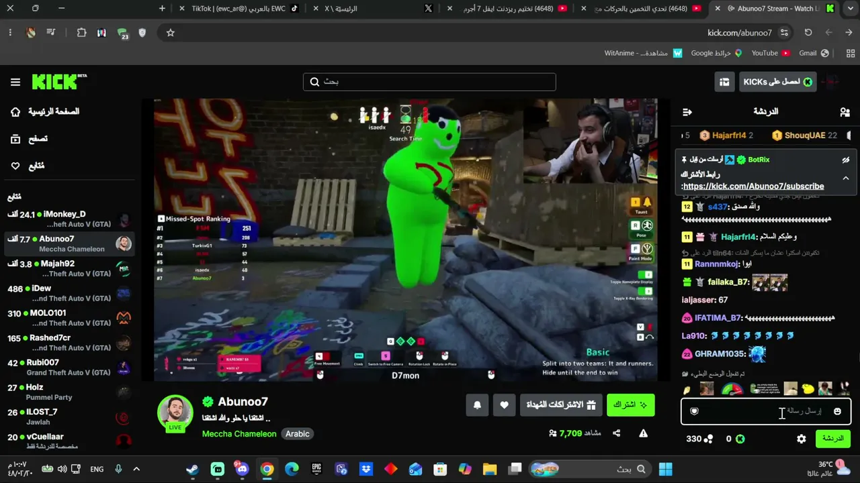Click the احصل على KICKs button

point(777,82)
